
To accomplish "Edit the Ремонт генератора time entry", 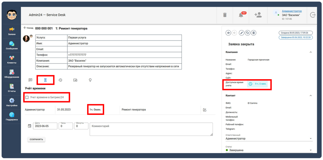I will [205, 110].
